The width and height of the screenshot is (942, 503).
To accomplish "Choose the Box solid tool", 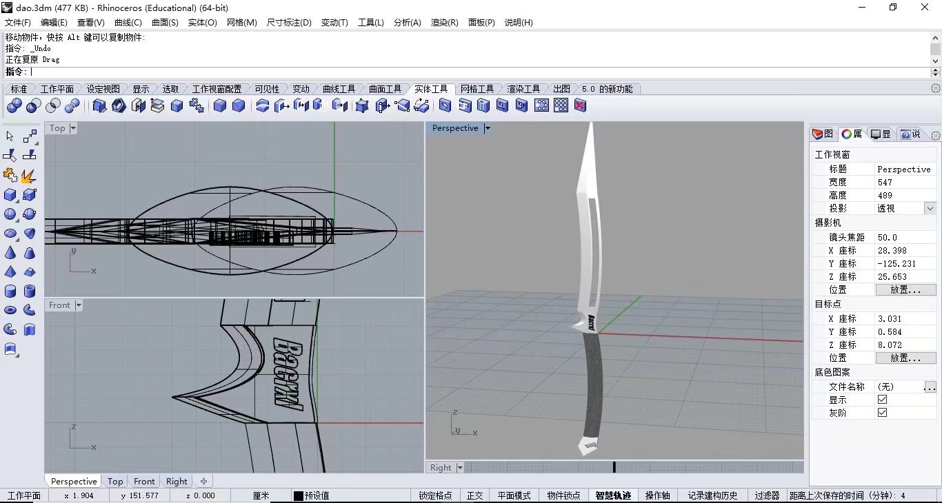I will point(10,196).
